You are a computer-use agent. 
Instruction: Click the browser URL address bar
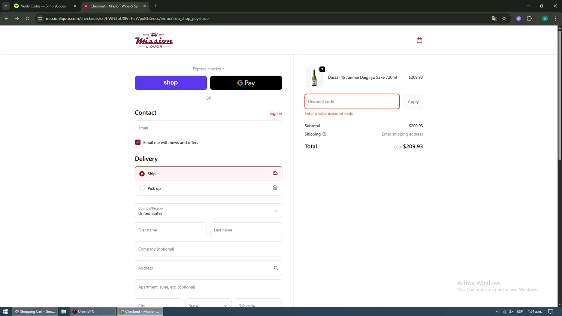pos(262,18)
